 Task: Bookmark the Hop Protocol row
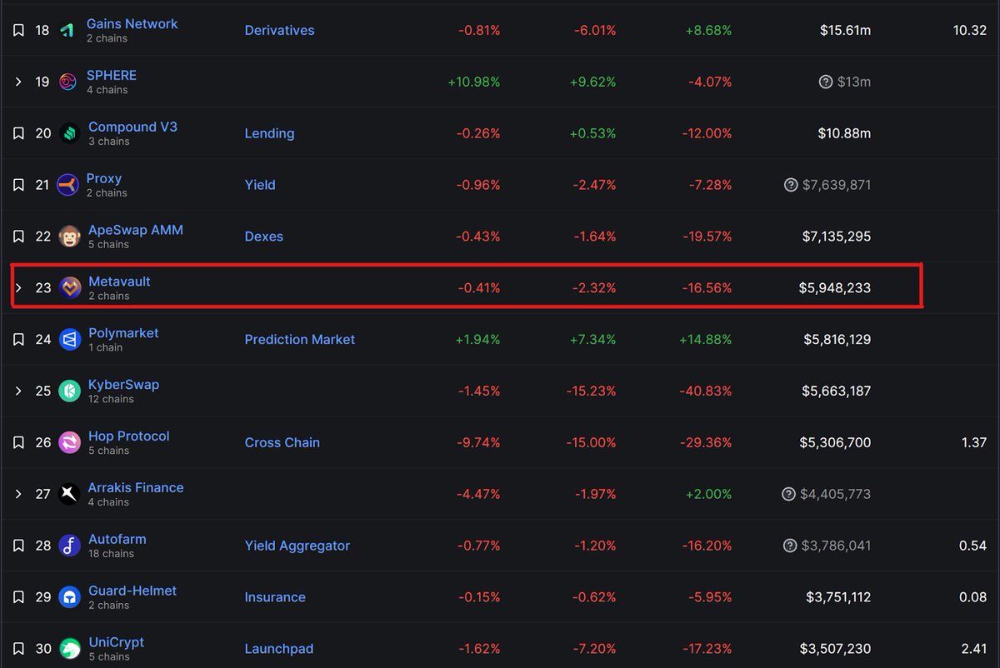(18, 443)
